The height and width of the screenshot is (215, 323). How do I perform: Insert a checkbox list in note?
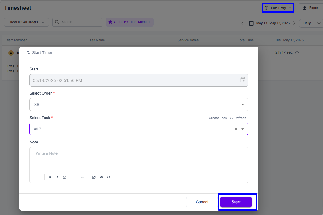point(94,177)
